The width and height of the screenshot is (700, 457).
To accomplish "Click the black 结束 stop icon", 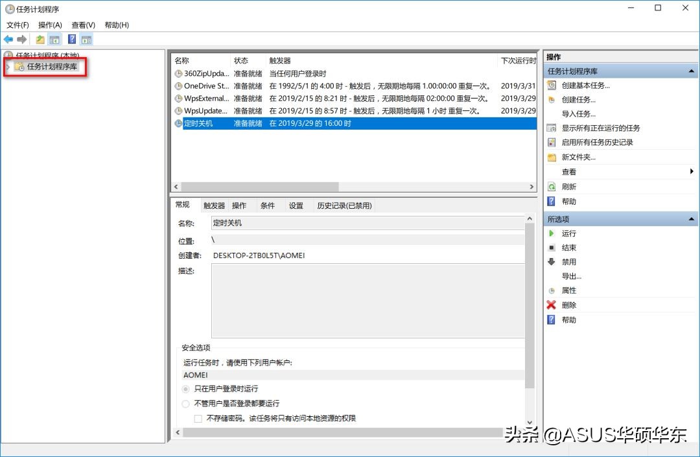I will click(x=552, y=248).
